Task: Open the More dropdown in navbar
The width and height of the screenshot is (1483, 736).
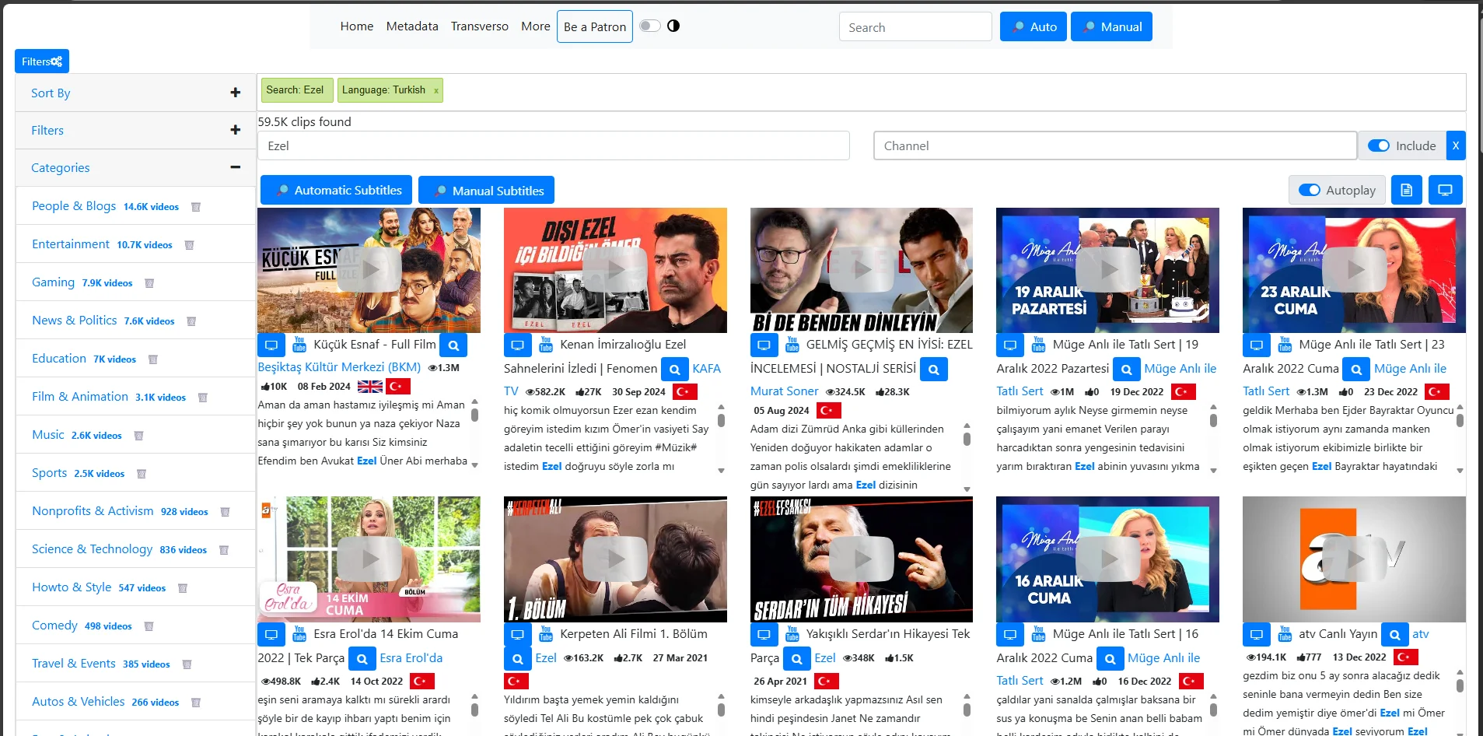Action: [536, 26]
